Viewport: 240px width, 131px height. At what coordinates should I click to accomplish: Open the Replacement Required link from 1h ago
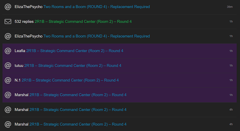click(97, 36)
